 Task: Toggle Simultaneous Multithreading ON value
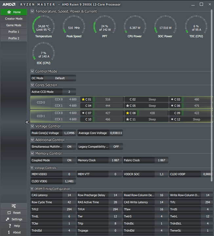tap(69, 147)
